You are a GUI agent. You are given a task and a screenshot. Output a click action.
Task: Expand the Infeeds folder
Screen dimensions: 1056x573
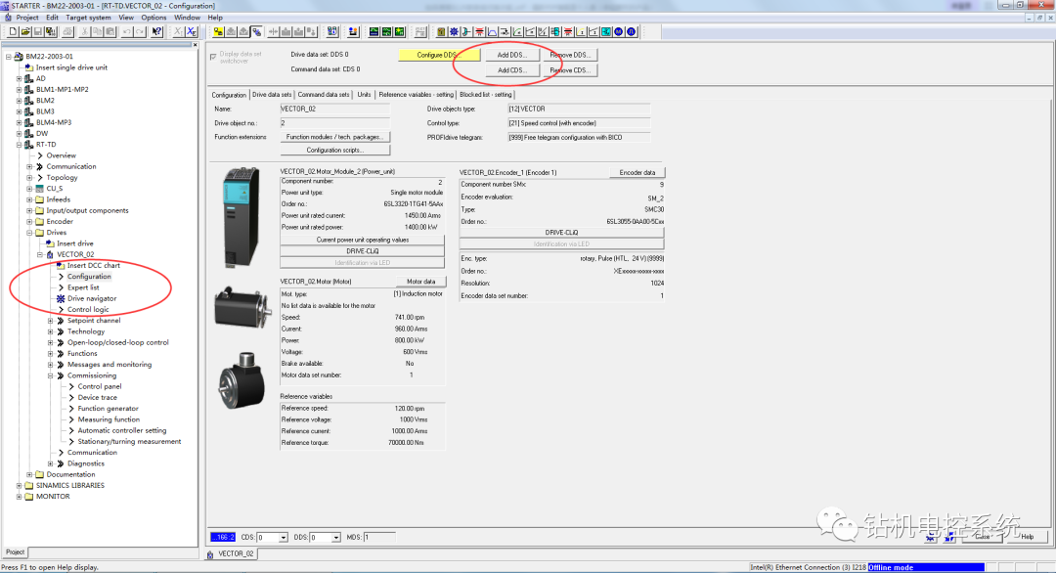coord(29,199)
